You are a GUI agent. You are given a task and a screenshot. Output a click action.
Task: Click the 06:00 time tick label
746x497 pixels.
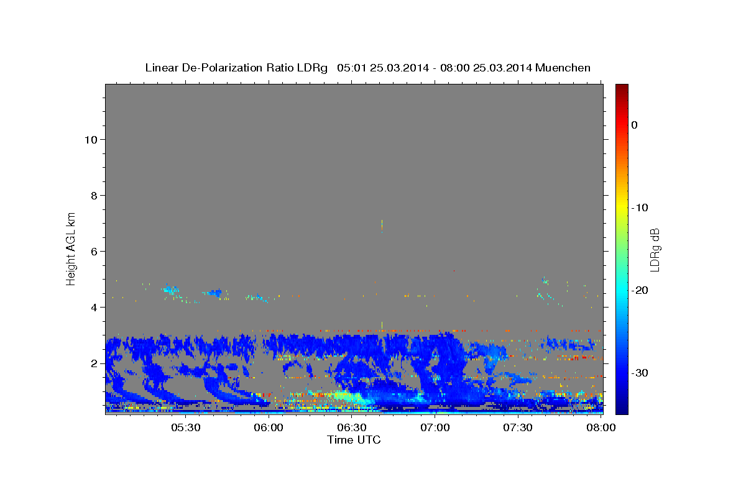(x=269, y=427)
